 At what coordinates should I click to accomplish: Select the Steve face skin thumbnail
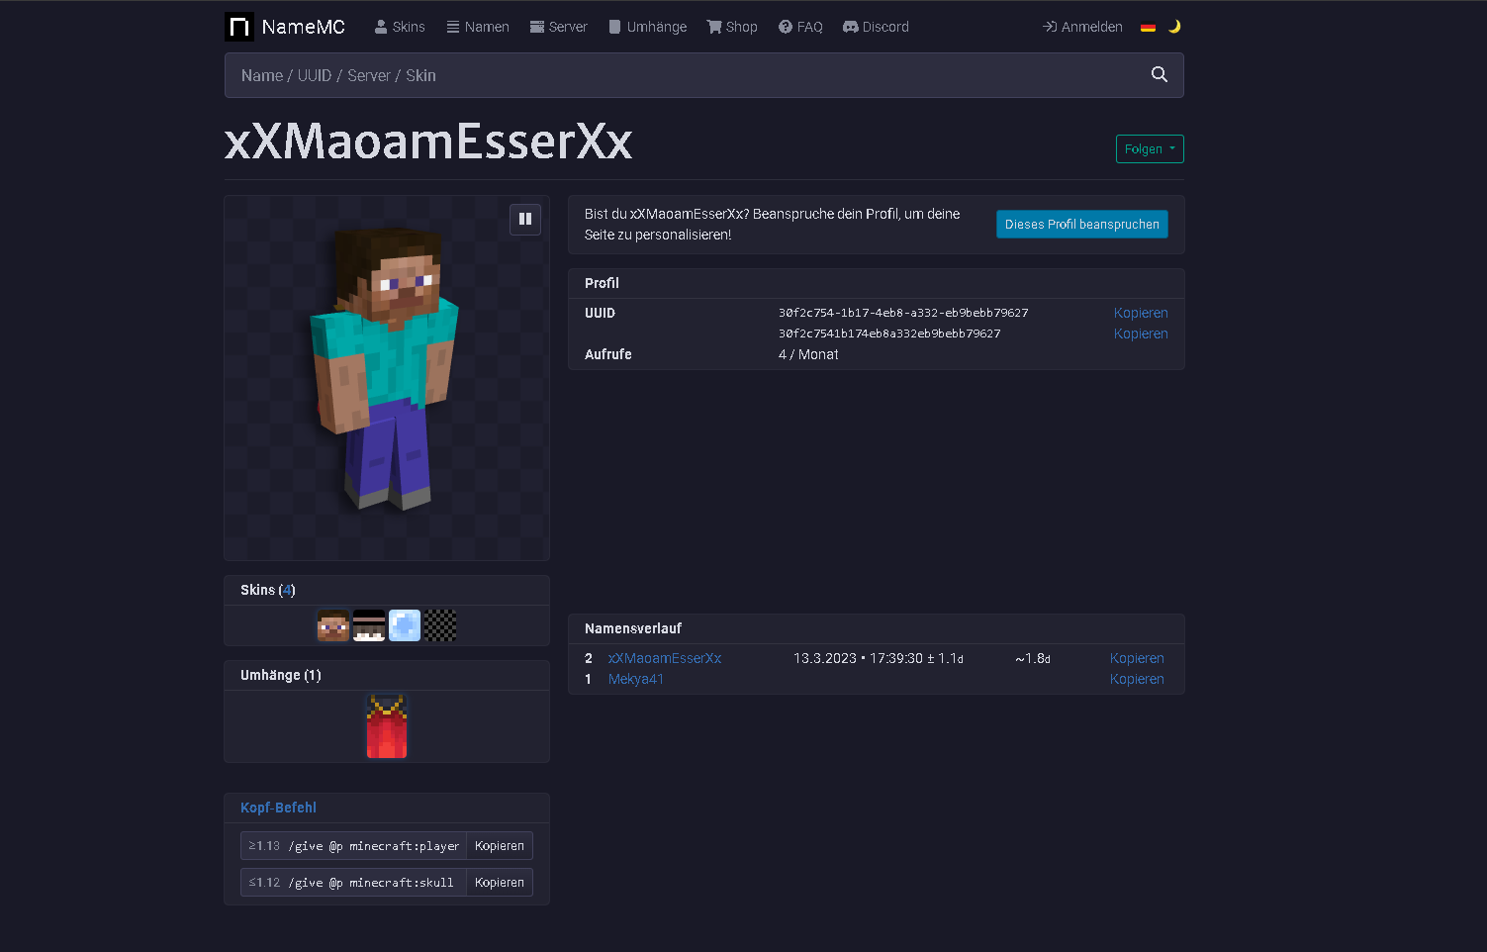(x=333, y=625)
